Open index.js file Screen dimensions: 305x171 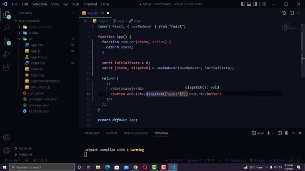(x=37, y=69)
